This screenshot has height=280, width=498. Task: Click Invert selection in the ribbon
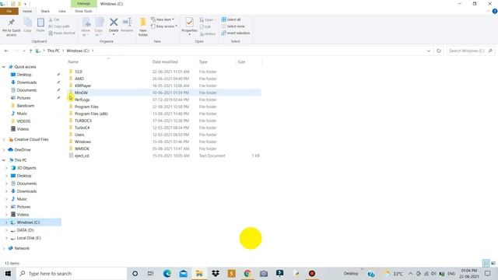[236, 33]
